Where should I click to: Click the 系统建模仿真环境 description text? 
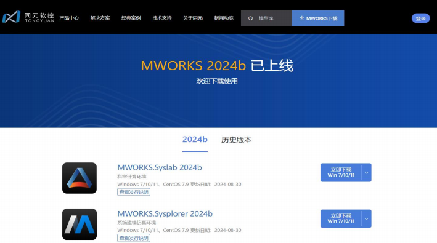(137, 223)
